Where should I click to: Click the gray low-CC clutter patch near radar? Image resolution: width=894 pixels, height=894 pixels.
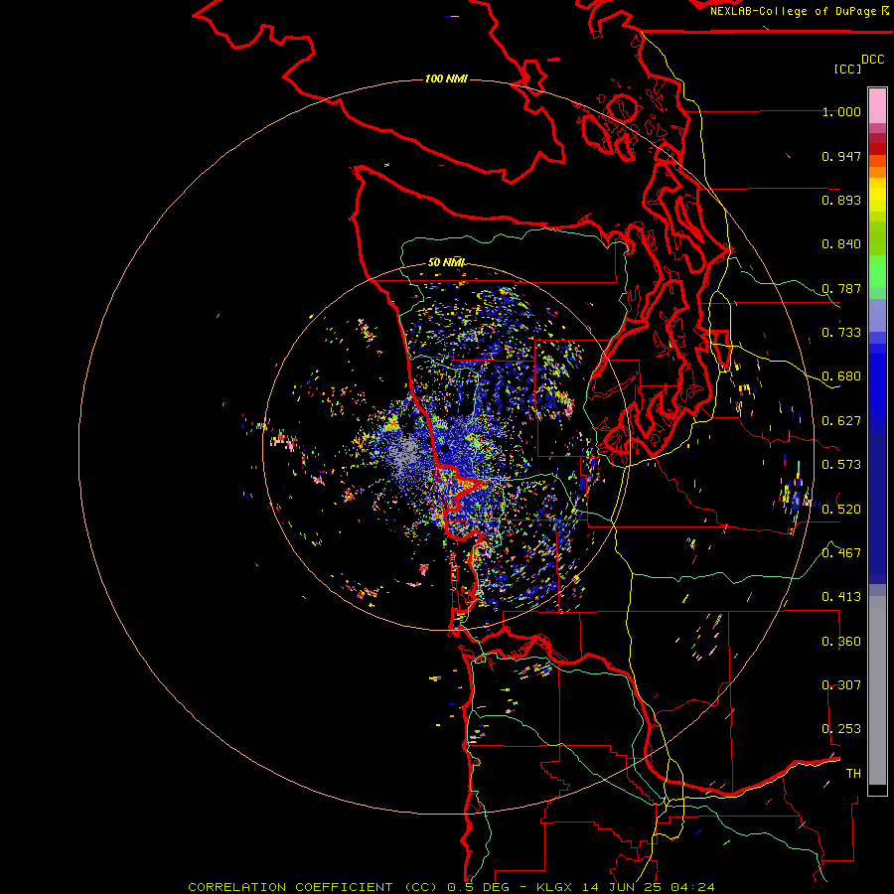pos(407,450)
